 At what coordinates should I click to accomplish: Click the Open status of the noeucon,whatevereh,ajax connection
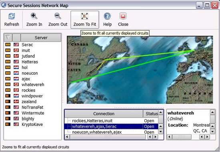[149, 132]
